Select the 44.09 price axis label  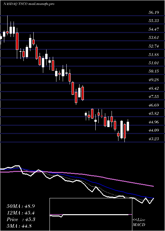pyautogui.click(x=153, y=131)
